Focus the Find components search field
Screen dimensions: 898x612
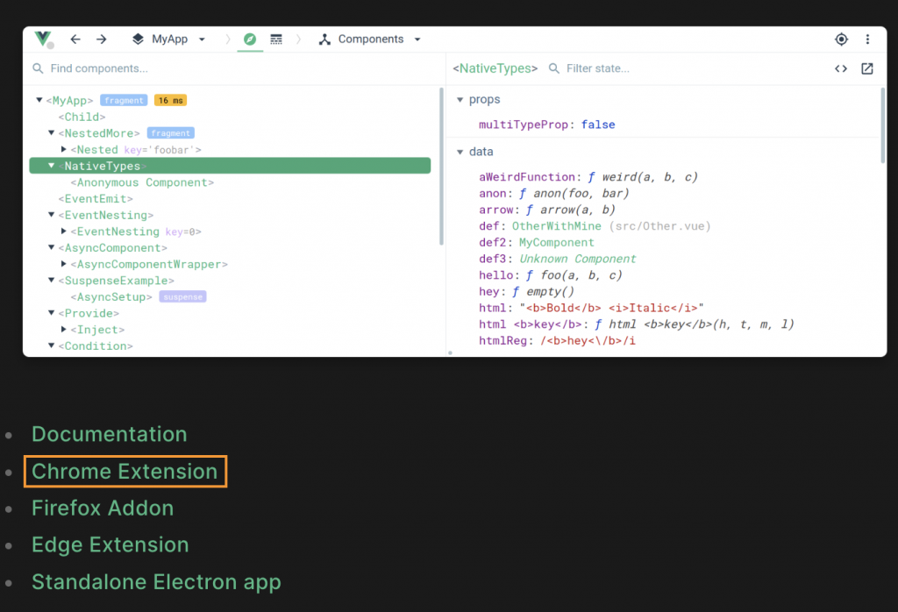pos(233,68)
